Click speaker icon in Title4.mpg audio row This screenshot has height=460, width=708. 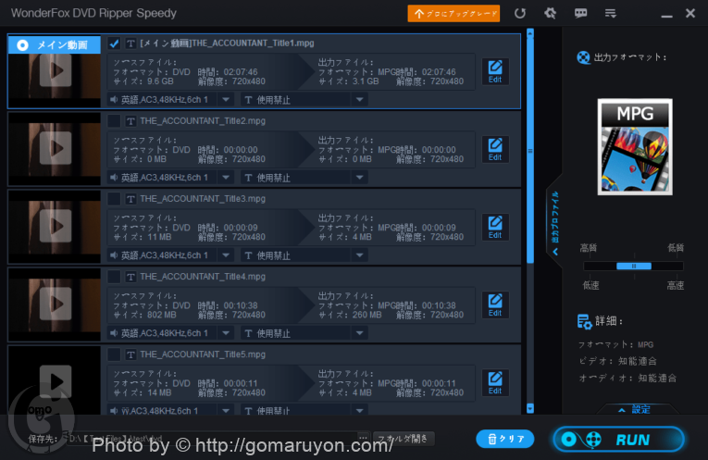114,333
